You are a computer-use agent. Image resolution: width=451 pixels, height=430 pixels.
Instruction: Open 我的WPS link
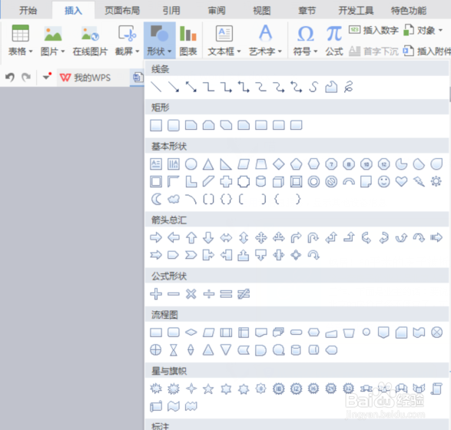tap(85, 78)
